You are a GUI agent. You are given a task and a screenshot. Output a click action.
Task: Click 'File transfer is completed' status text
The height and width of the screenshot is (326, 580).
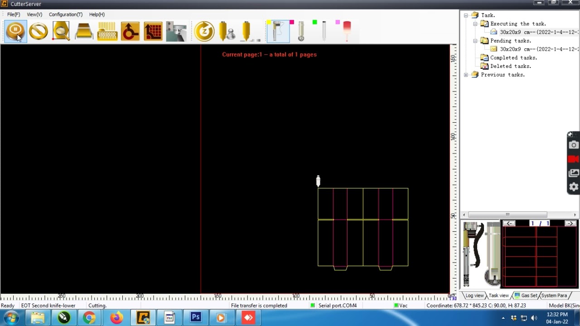click(x=259, y=306)
